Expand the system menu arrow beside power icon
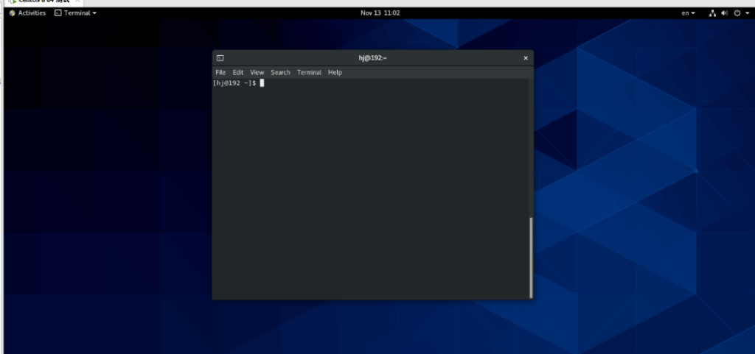This screenshot has width=755, height=354. (x=746, y=13)
